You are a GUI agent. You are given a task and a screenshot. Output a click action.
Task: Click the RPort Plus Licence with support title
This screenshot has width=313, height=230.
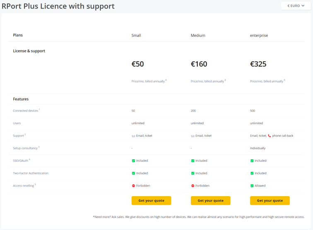pos(58,6)
